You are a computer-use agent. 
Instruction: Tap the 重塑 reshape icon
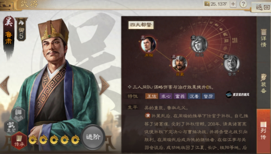(x=11, y=126)
